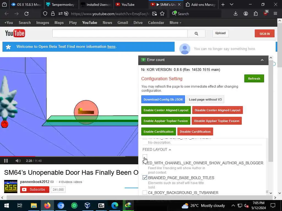Open Calendar in the Google bar
The image size is (282, 211).
click(156, 23)
